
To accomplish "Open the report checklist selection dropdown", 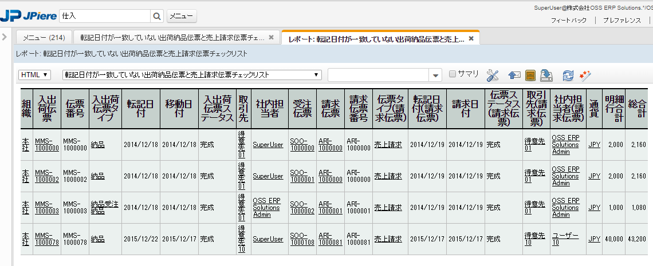I will point(192,75).
